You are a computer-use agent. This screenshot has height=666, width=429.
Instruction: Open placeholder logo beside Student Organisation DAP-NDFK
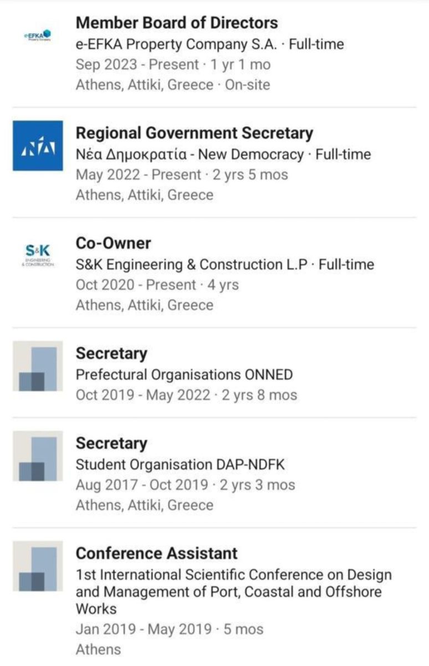pos(38,456)
